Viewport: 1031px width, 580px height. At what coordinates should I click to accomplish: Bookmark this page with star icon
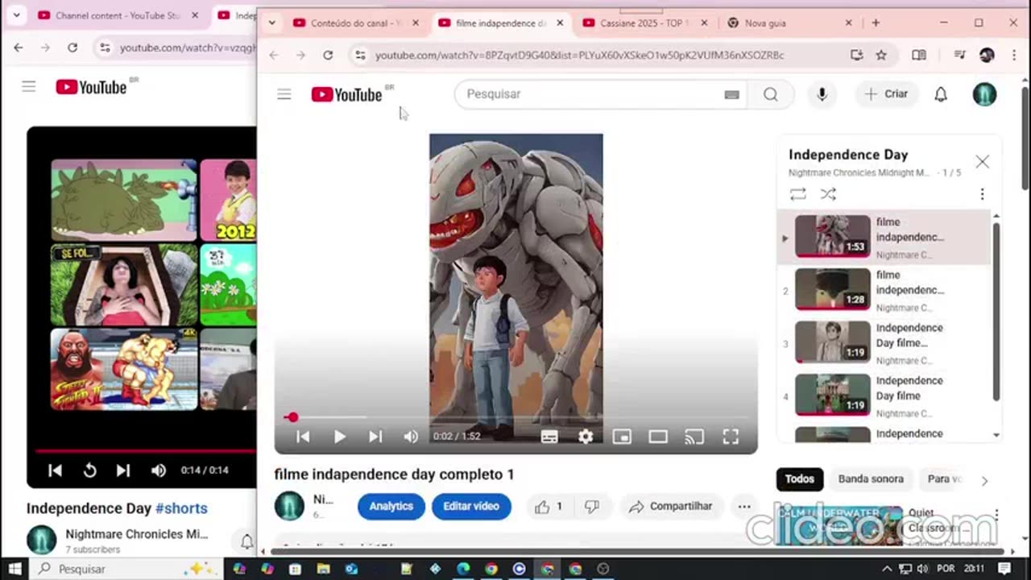point(881,55)
